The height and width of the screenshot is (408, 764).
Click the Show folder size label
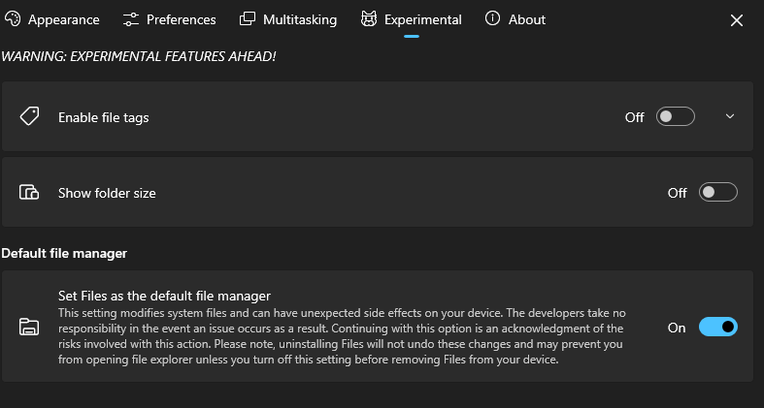coord(107,193)
